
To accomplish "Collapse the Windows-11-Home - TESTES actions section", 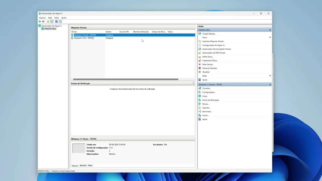I will coord(270,84).
